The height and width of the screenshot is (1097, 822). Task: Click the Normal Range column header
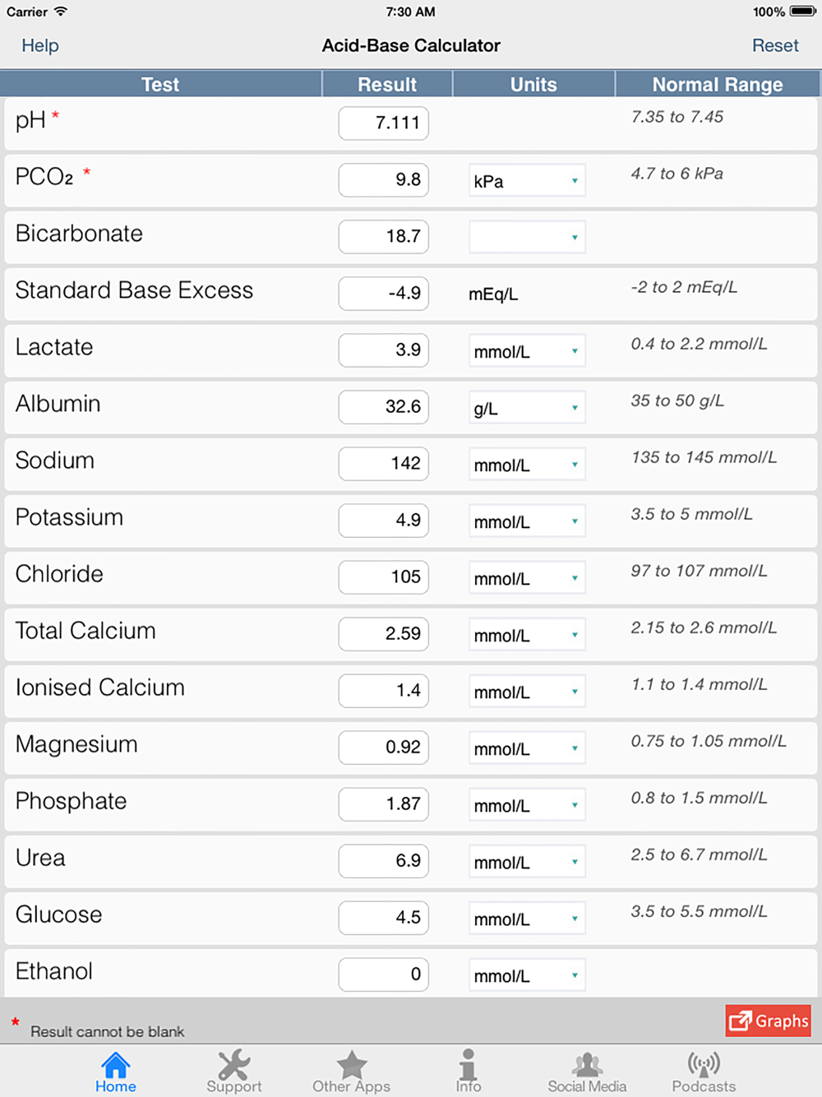[x=718, y=84]
